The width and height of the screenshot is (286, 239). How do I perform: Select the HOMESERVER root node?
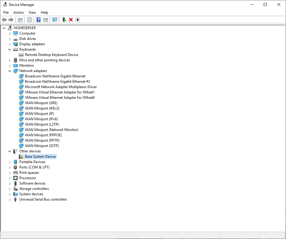(x=24, y=28)
